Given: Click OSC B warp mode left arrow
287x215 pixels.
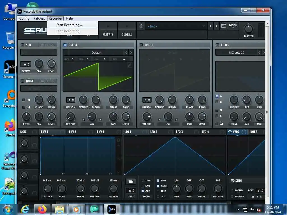Looking at the screenshot, I should [x=160, y=120].
